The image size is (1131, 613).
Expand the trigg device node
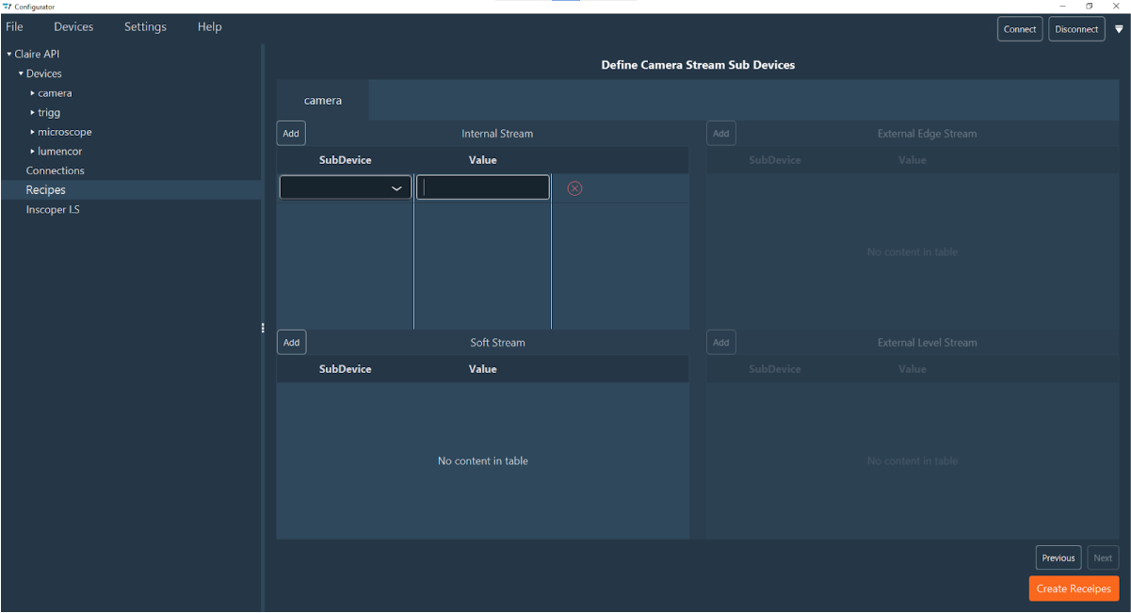point(33,113)
